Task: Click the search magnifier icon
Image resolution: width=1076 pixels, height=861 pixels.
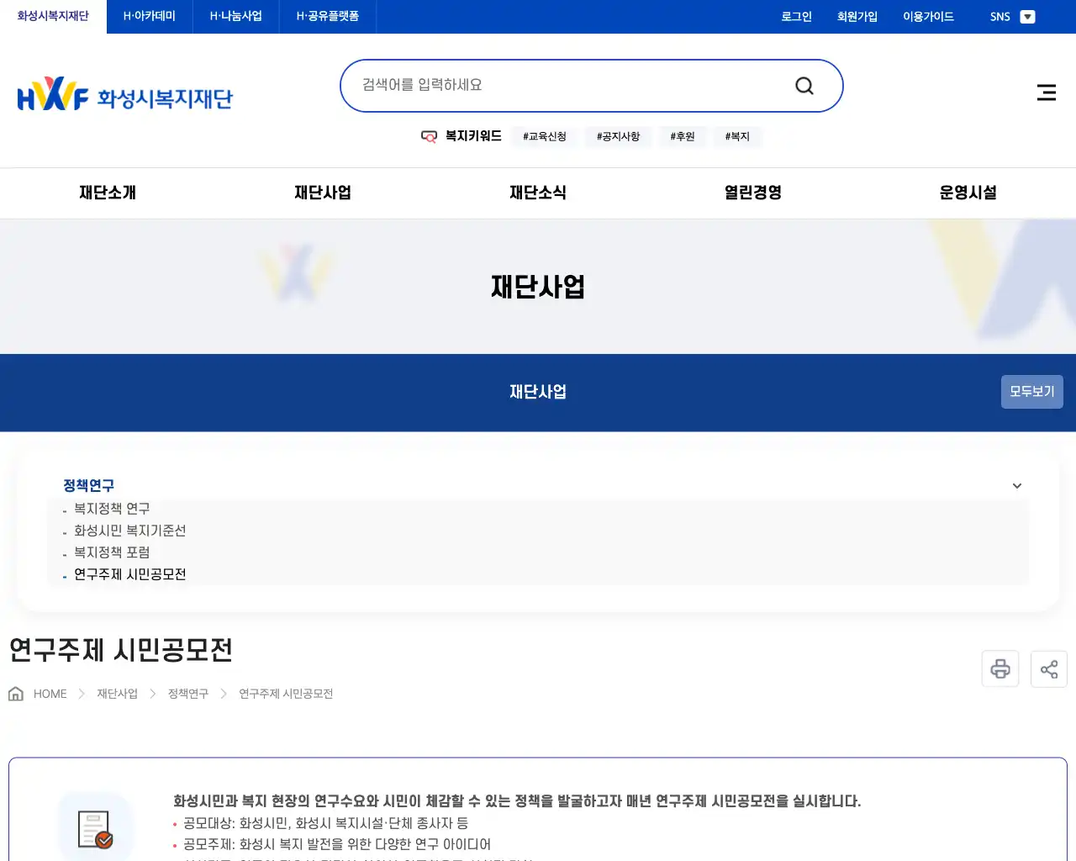Action: click(x=804, y=85)
